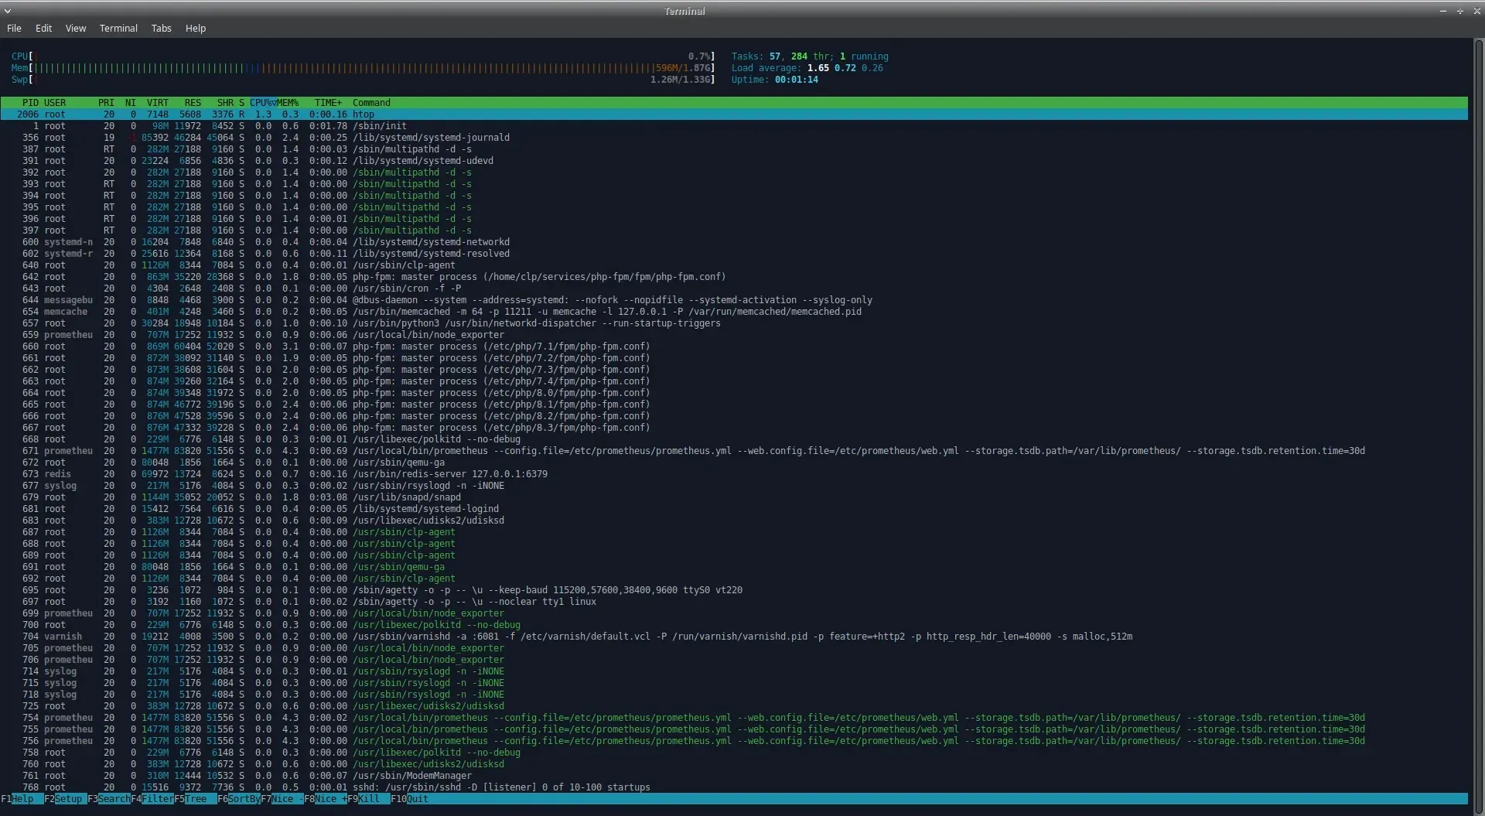1485x816 pixels.
Task: Open the F6 SortBy selector
Action: click(x=243, y=799)
